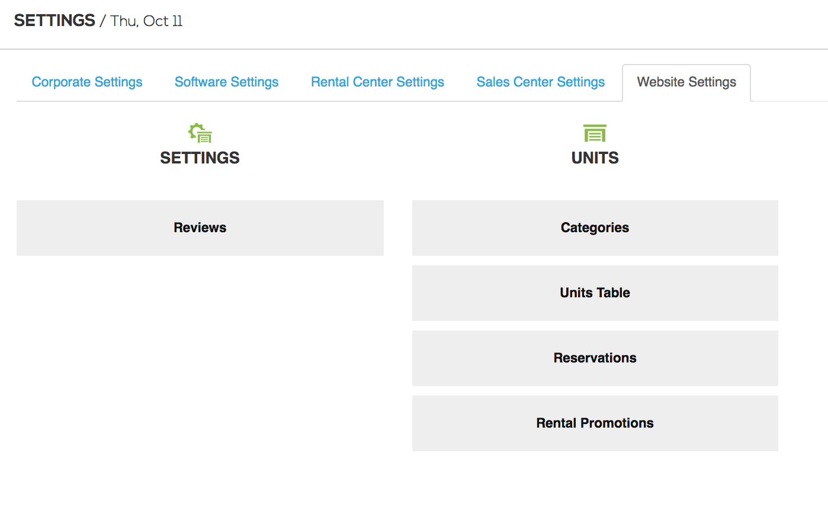Click the Thu, Oct 11 date text

coord(146,21)
